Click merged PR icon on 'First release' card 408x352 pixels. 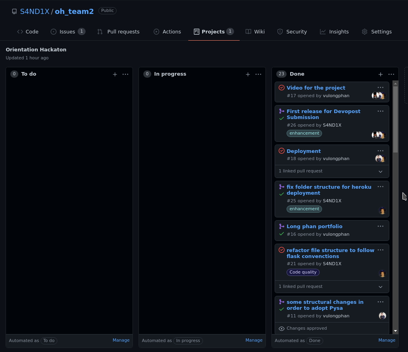281,111
